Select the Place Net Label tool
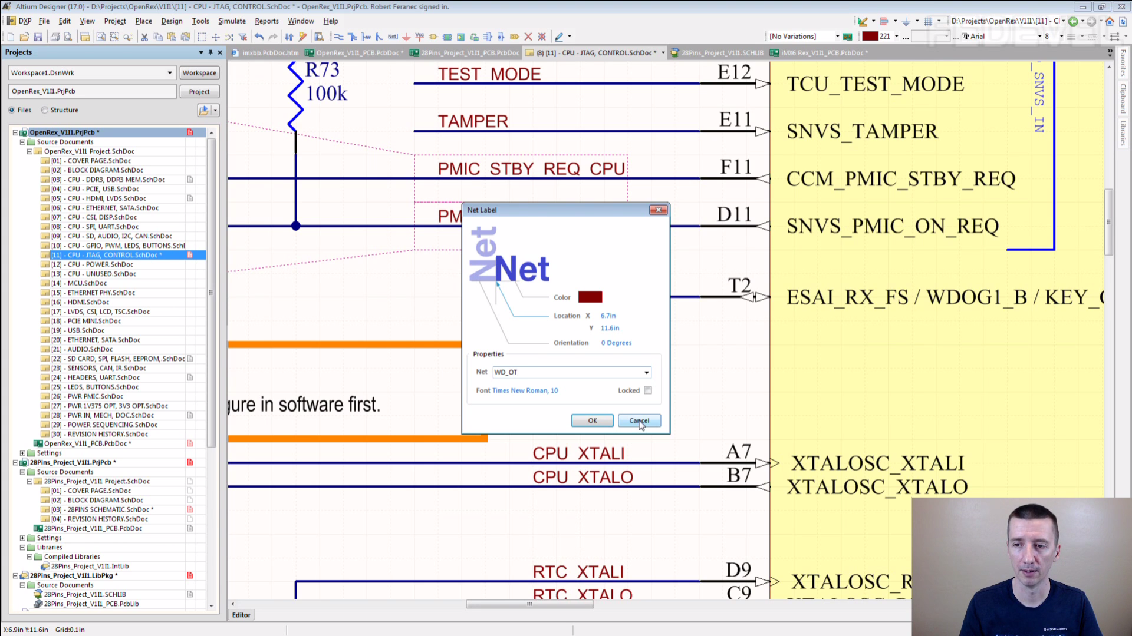The width and height of the screenshot is (1132, 636). pos(393,37)
